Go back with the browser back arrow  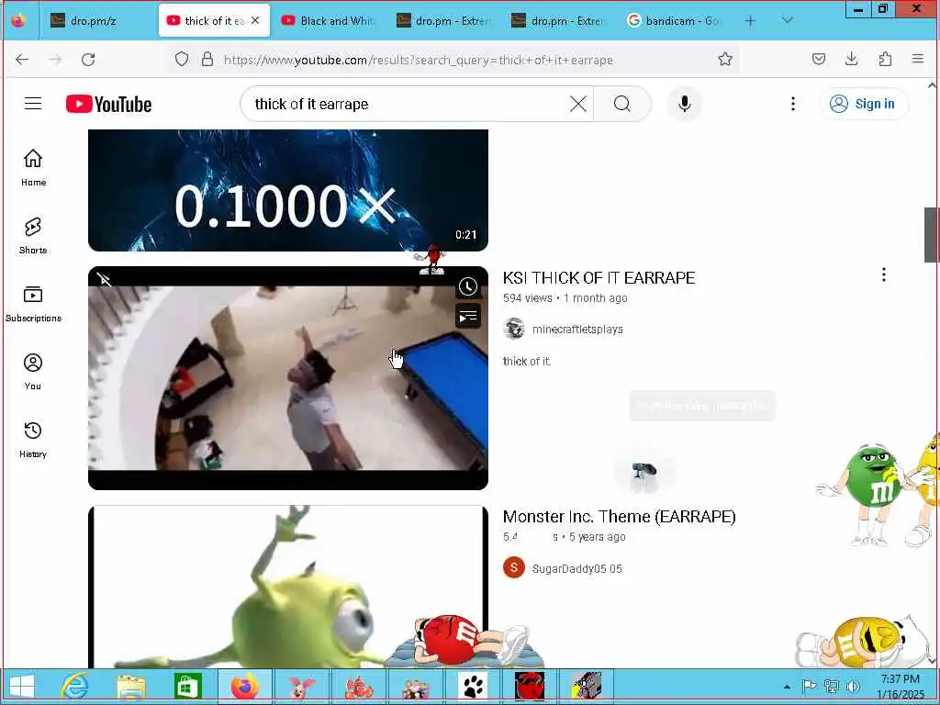click(22, 60)
